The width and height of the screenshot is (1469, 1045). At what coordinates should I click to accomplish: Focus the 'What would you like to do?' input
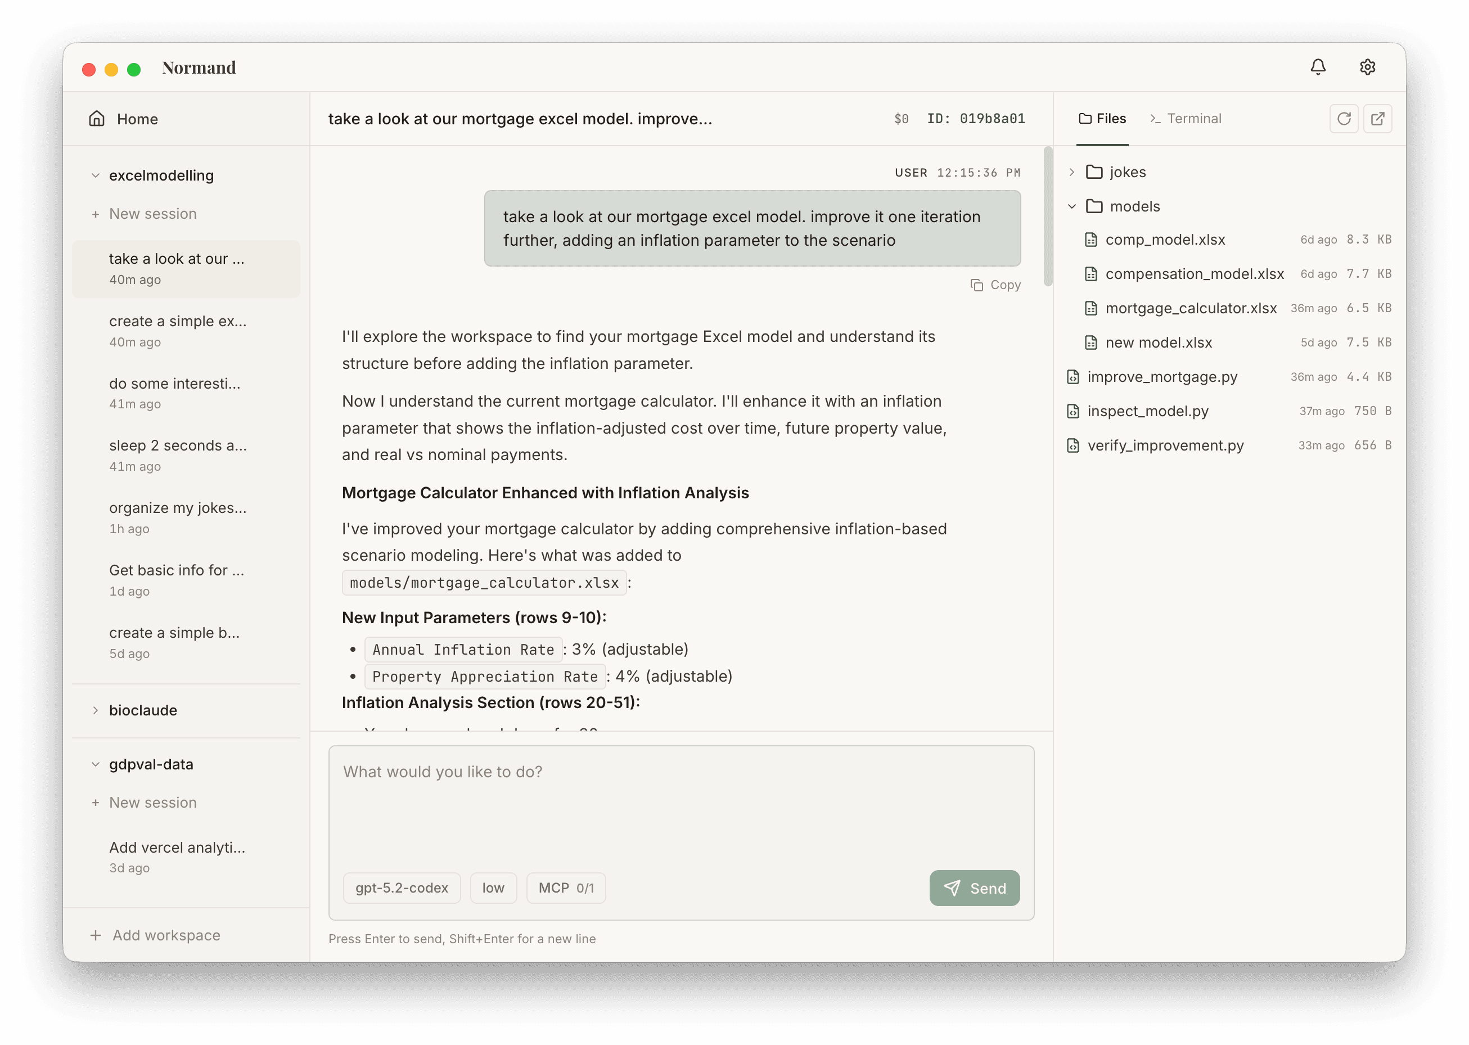click(x=680, y=804)
